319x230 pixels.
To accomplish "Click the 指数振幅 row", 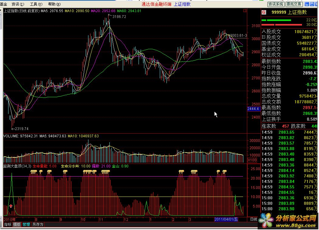I will click(x=289, y=90).
